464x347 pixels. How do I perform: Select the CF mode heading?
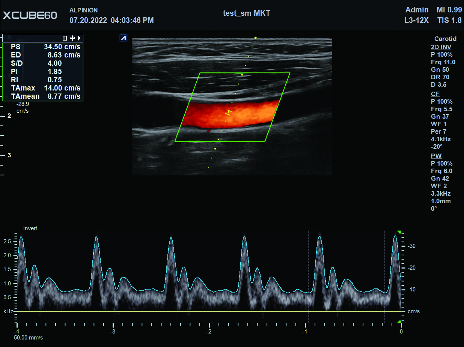click(x=435, y=94)
